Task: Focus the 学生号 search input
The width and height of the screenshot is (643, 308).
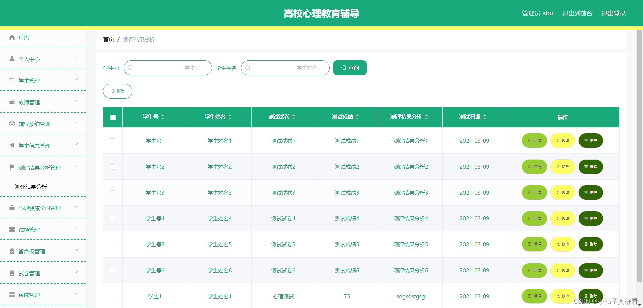Action: click(x=168, y=68)
